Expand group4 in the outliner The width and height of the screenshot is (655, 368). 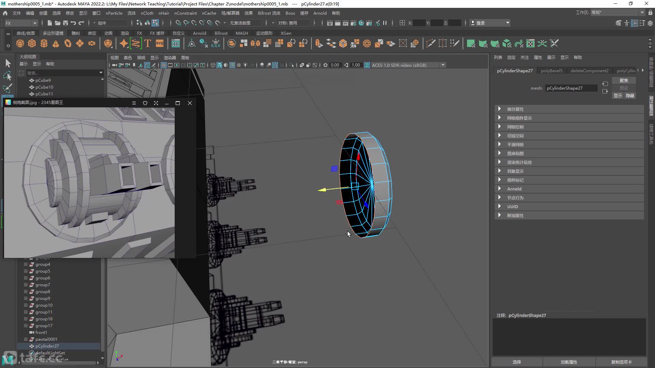tap(26, 264)
